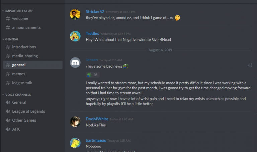
Task: Click Jensen's default Discord avatar
Action: coord(75,63)
